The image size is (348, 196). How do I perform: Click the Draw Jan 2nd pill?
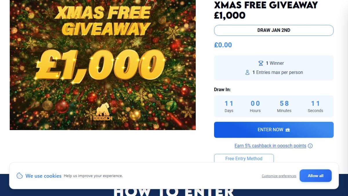pyautogui.click(x=274, y=30)
